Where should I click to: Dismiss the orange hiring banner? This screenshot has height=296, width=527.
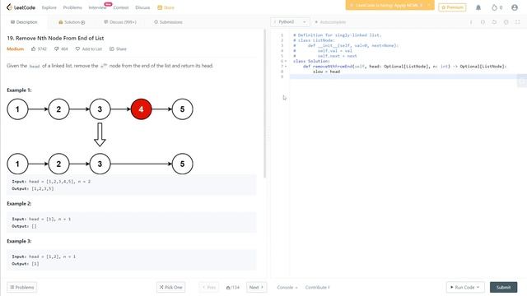pos(428,6)
